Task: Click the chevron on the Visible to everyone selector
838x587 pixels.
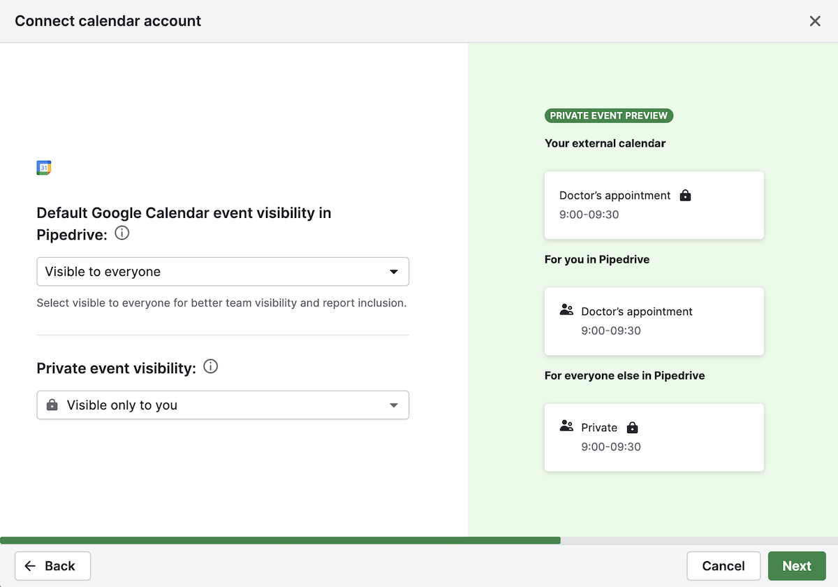Action: click(x=395, y=271)
